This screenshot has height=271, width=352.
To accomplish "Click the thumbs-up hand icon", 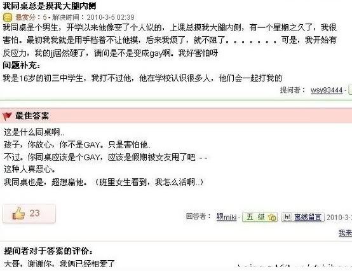I will pyautogui.click(x=18, y=213).
